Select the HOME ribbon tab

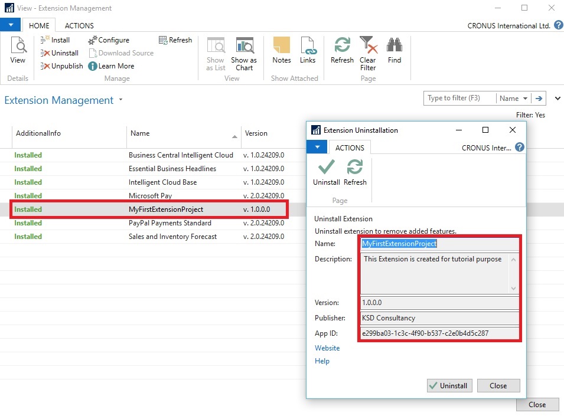[39, 26]
